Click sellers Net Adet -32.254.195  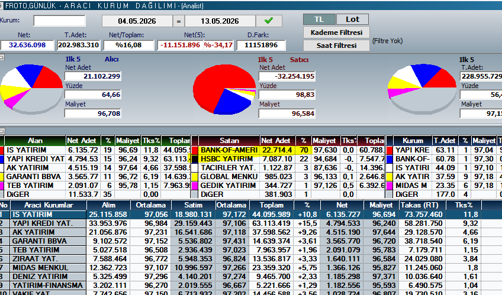pos(287,76)
